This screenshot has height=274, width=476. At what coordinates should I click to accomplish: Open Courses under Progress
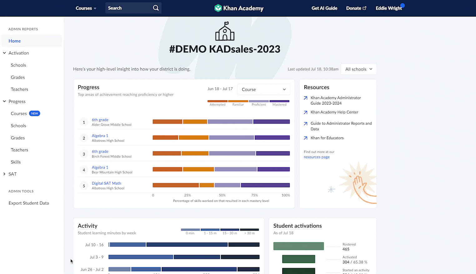19,114
